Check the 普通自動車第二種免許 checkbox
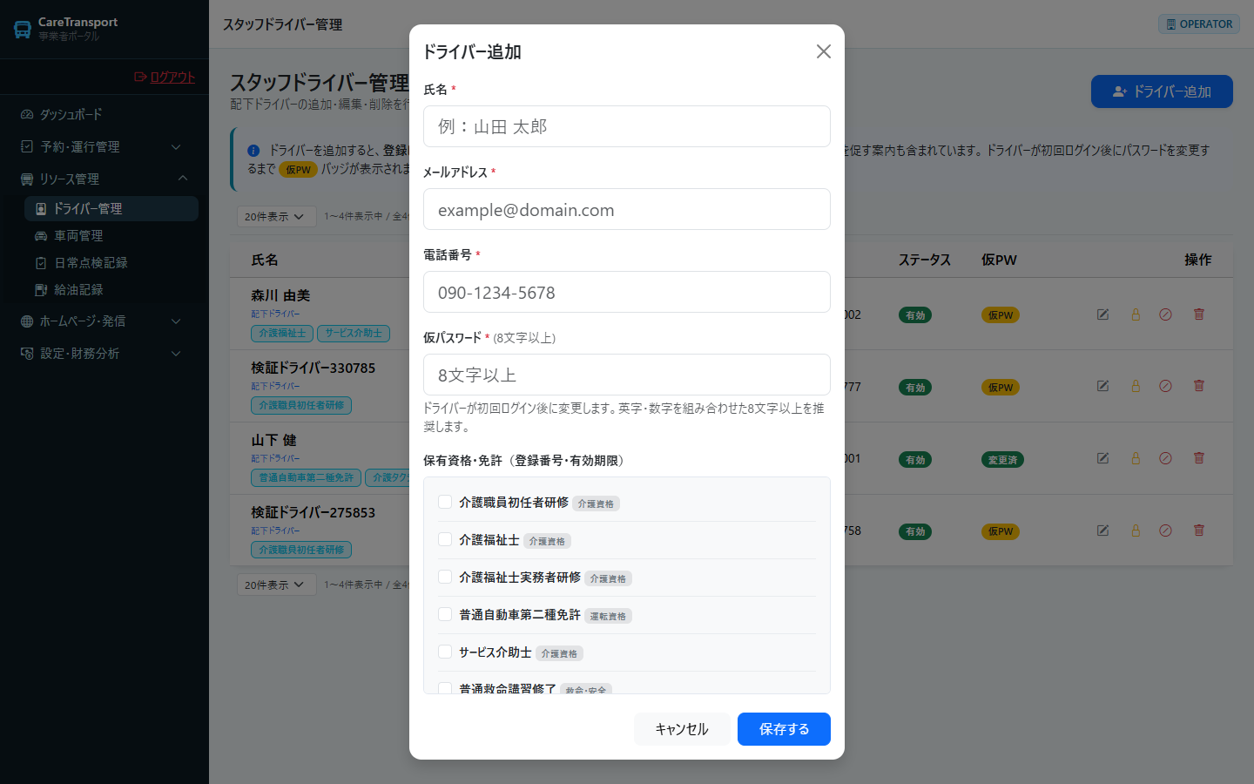The height and width of the screenshot is (784, 1254). (x=445, y=614)
